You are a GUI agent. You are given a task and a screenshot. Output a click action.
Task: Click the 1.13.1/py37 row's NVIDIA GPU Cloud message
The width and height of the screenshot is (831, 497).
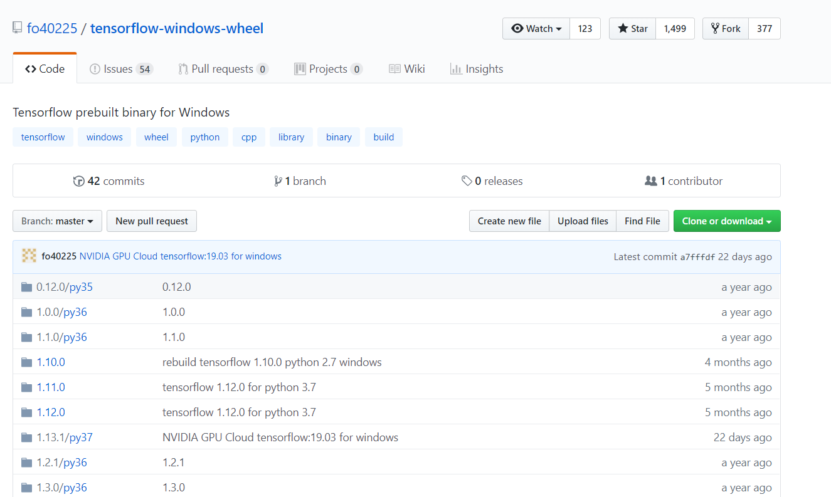click(280, 437)
